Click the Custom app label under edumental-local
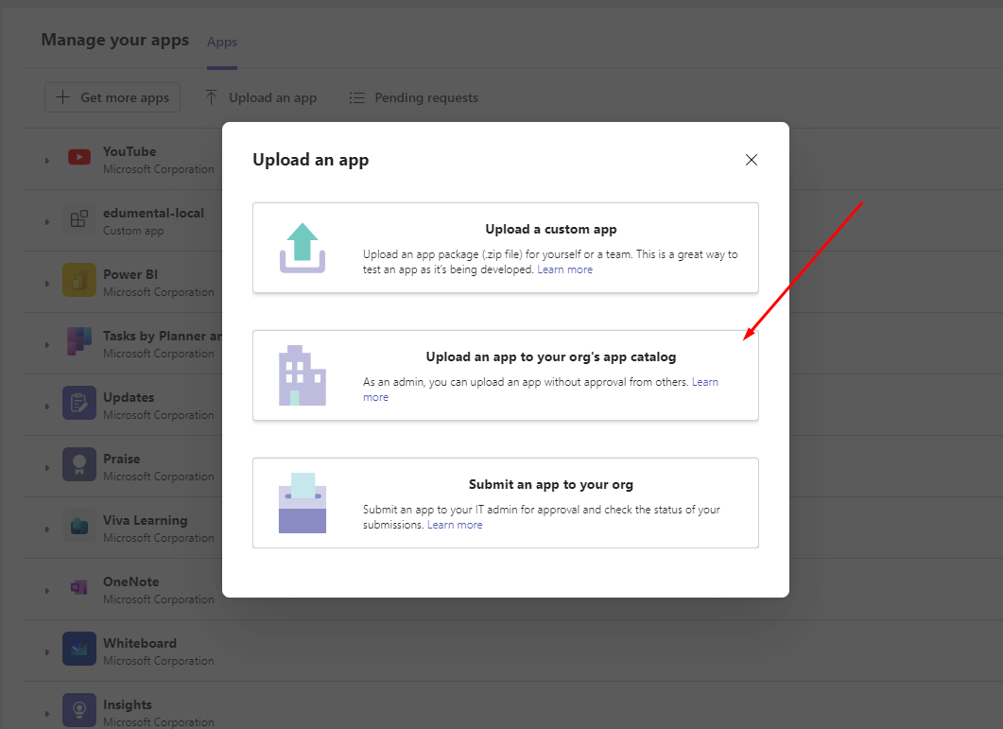Screen dimensions: 1003x729 [133, 231]
